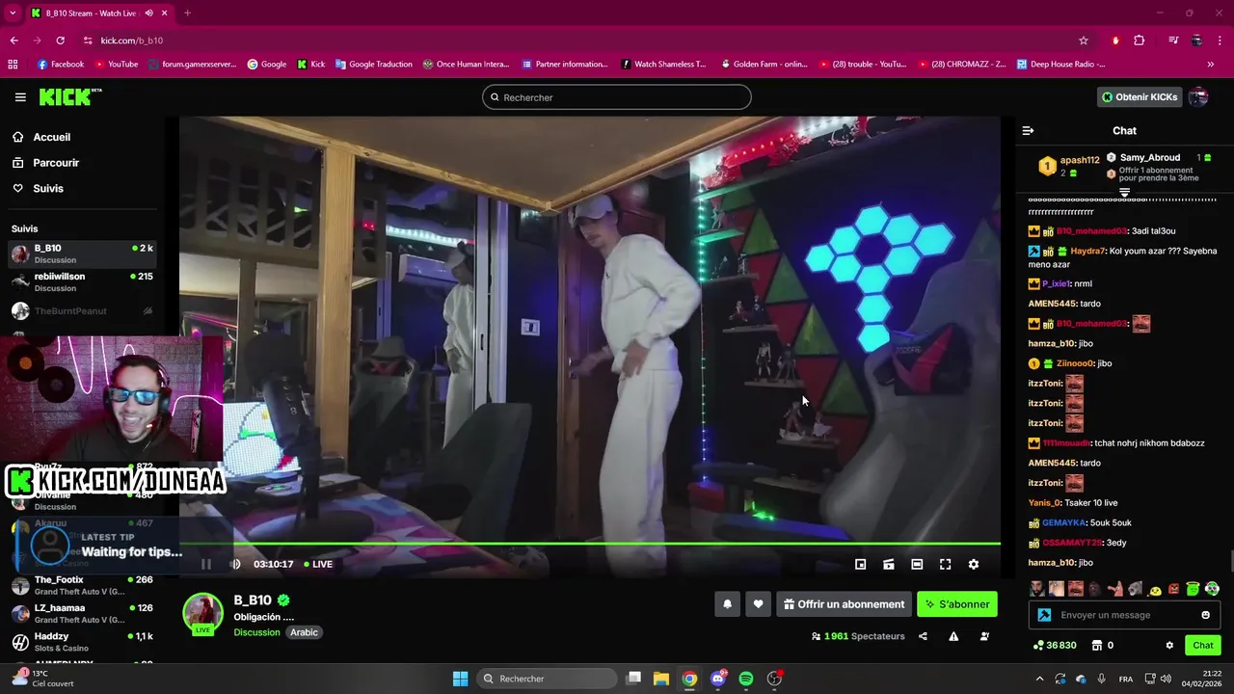Open picture-in-picture mode

click(x=860, y=564)
